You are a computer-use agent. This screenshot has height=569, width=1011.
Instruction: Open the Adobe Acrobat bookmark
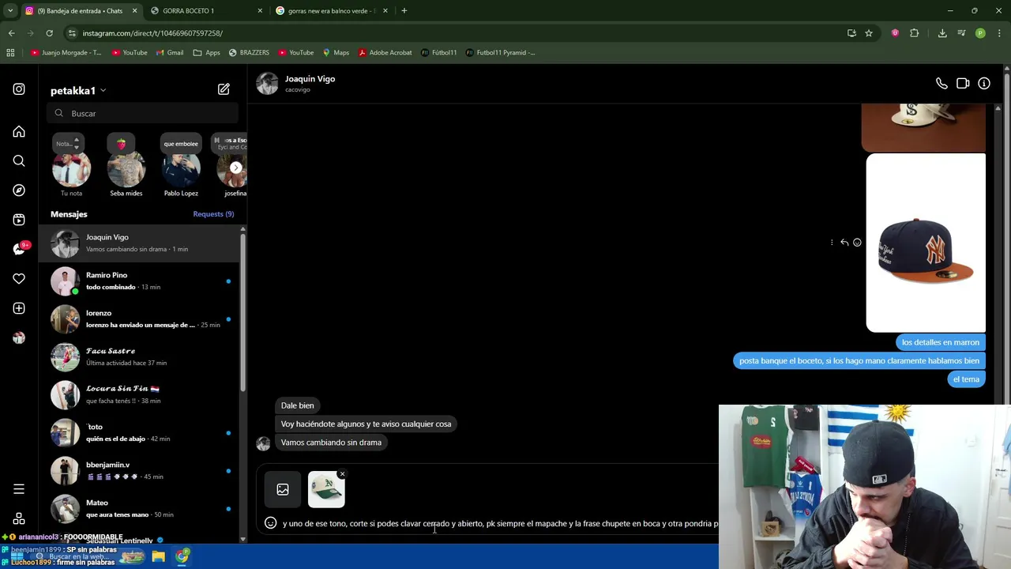click(x=385, y=52)
